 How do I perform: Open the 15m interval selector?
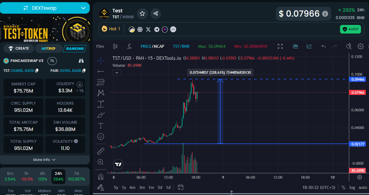pyautogui.click(x=100, y=46)
